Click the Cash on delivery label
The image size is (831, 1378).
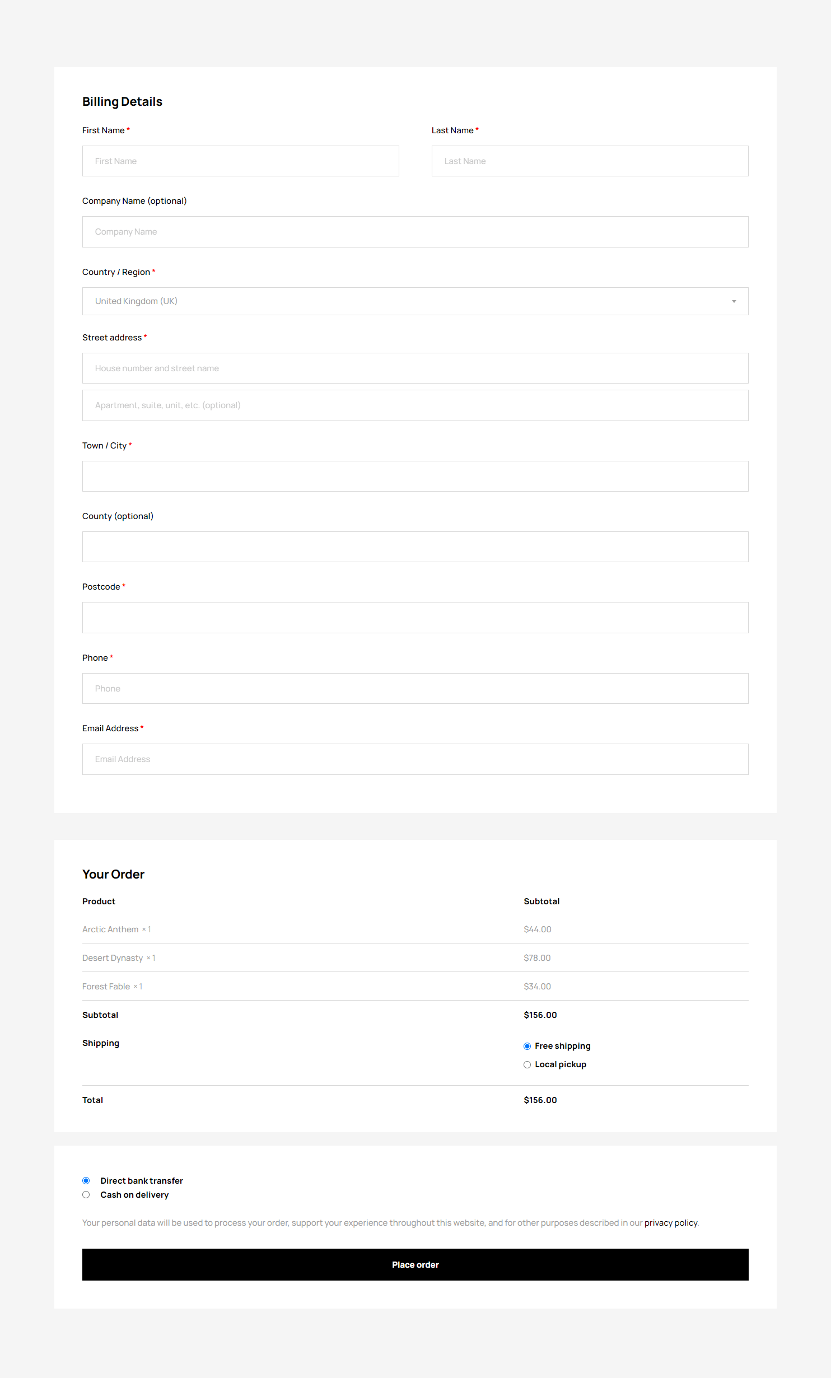[134, 1195]
